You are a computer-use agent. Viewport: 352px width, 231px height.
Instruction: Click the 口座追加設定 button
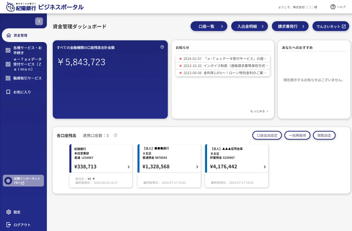click(x=267, y=135)
